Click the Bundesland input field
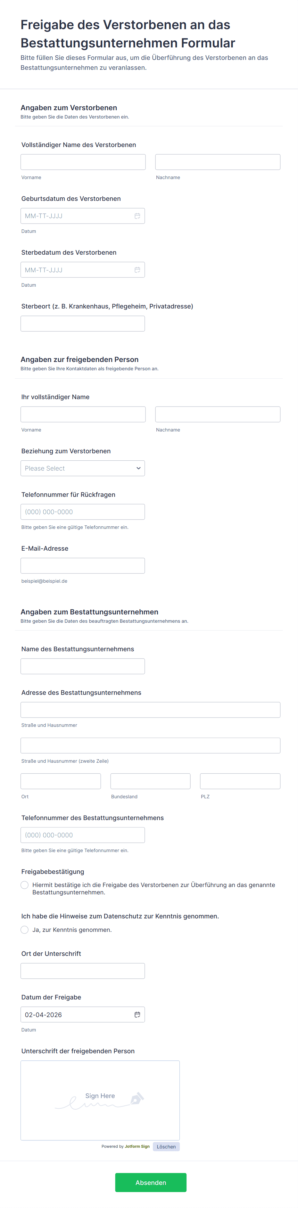298x1208 pixels. coord(150,781)
